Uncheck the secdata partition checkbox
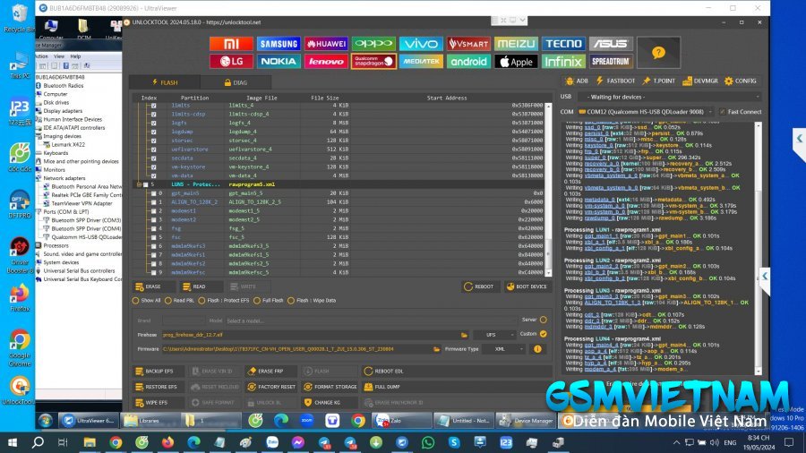This screenshot has height=453, width=806. [153, 158]
